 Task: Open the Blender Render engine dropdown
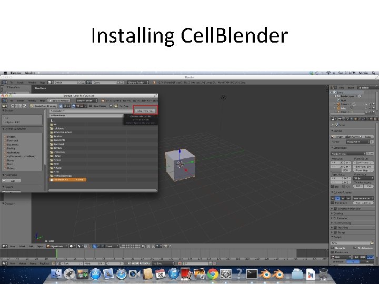point(138,83)
